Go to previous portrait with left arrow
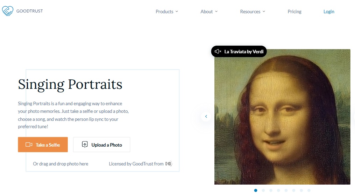355x194 pixels. (x=206, y=116)
